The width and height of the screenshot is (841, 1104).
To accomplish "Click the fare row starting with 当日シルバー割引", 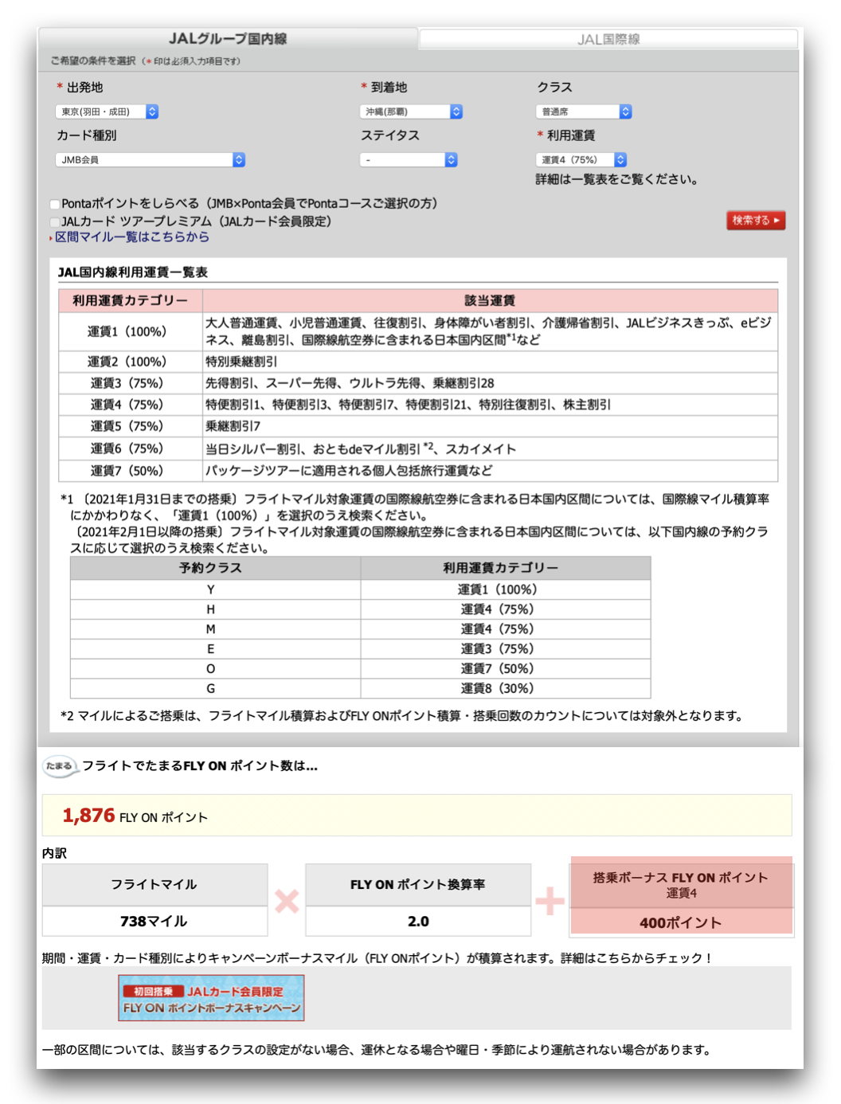I will pyautogui.click(x=490, y=448).
